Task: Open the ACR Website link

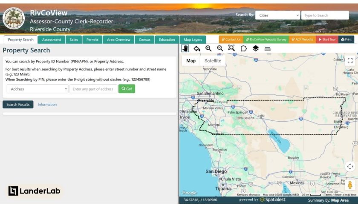Action: click(x=302, y=40)
